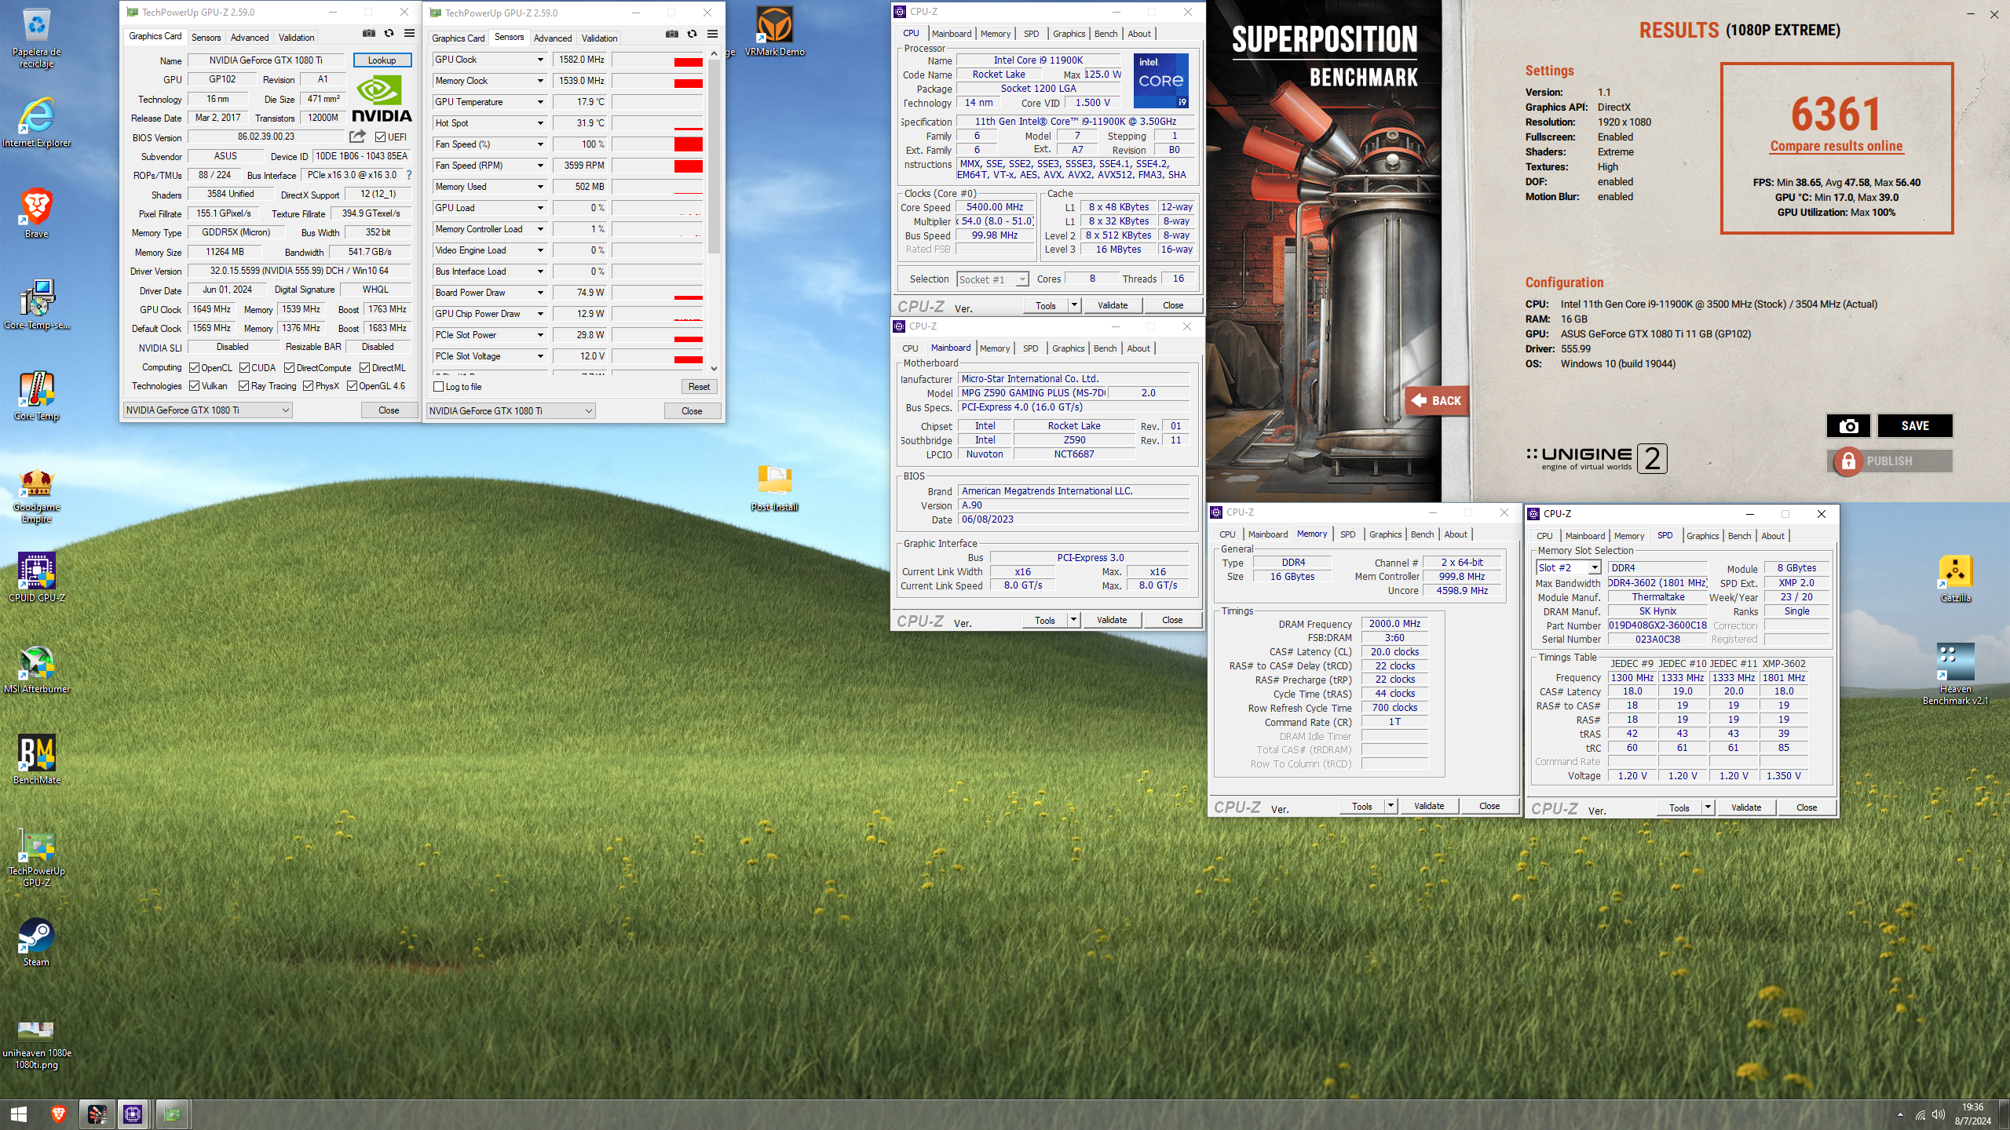Click refresh icon in Graphics Card GPU-Z window
Screen dimensions: 2010x1130
pyautogui.click(x=389, y=34)
